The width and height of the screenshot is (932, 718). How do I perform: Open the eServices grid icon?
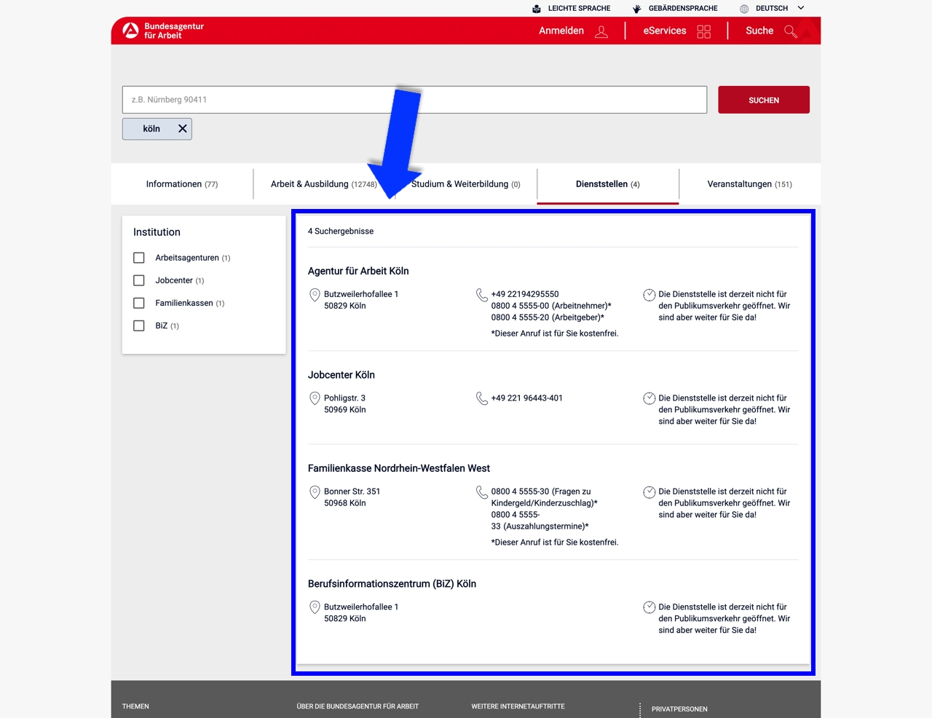click(703, 31)
